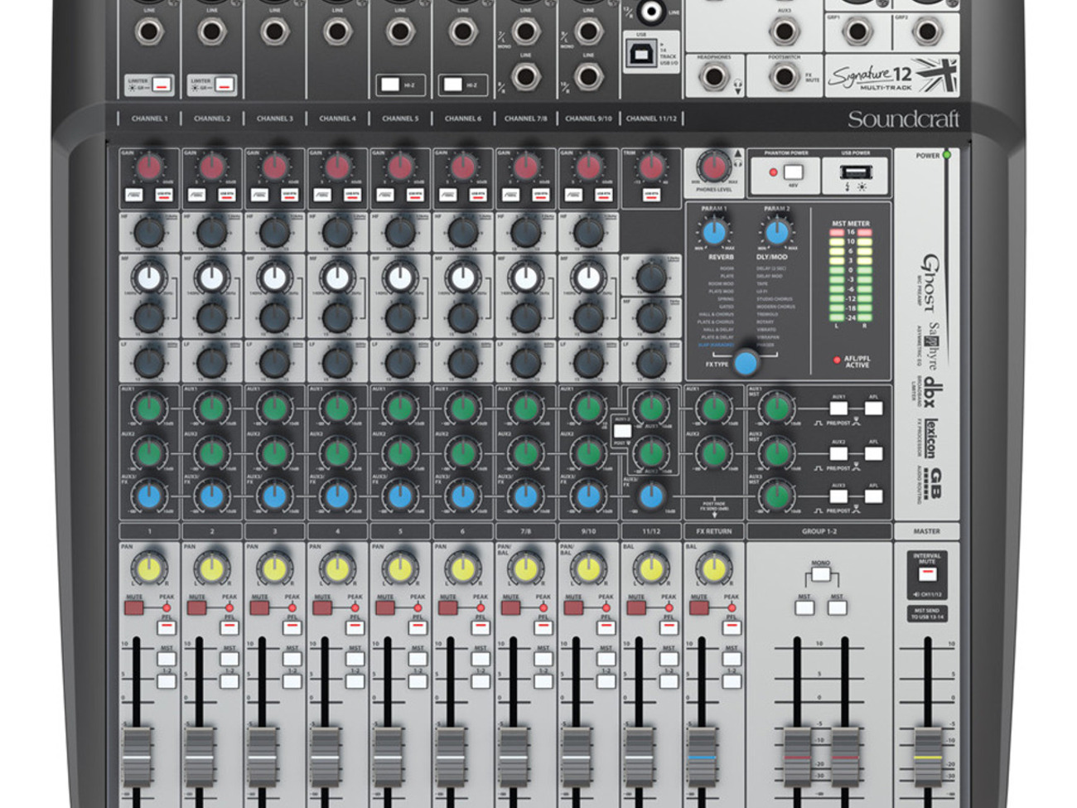Image resolution: width=1077 pixels, height=808 pixels.
Task: Turn the FX Return Bal knob
Action: click(x=714, y=569)
